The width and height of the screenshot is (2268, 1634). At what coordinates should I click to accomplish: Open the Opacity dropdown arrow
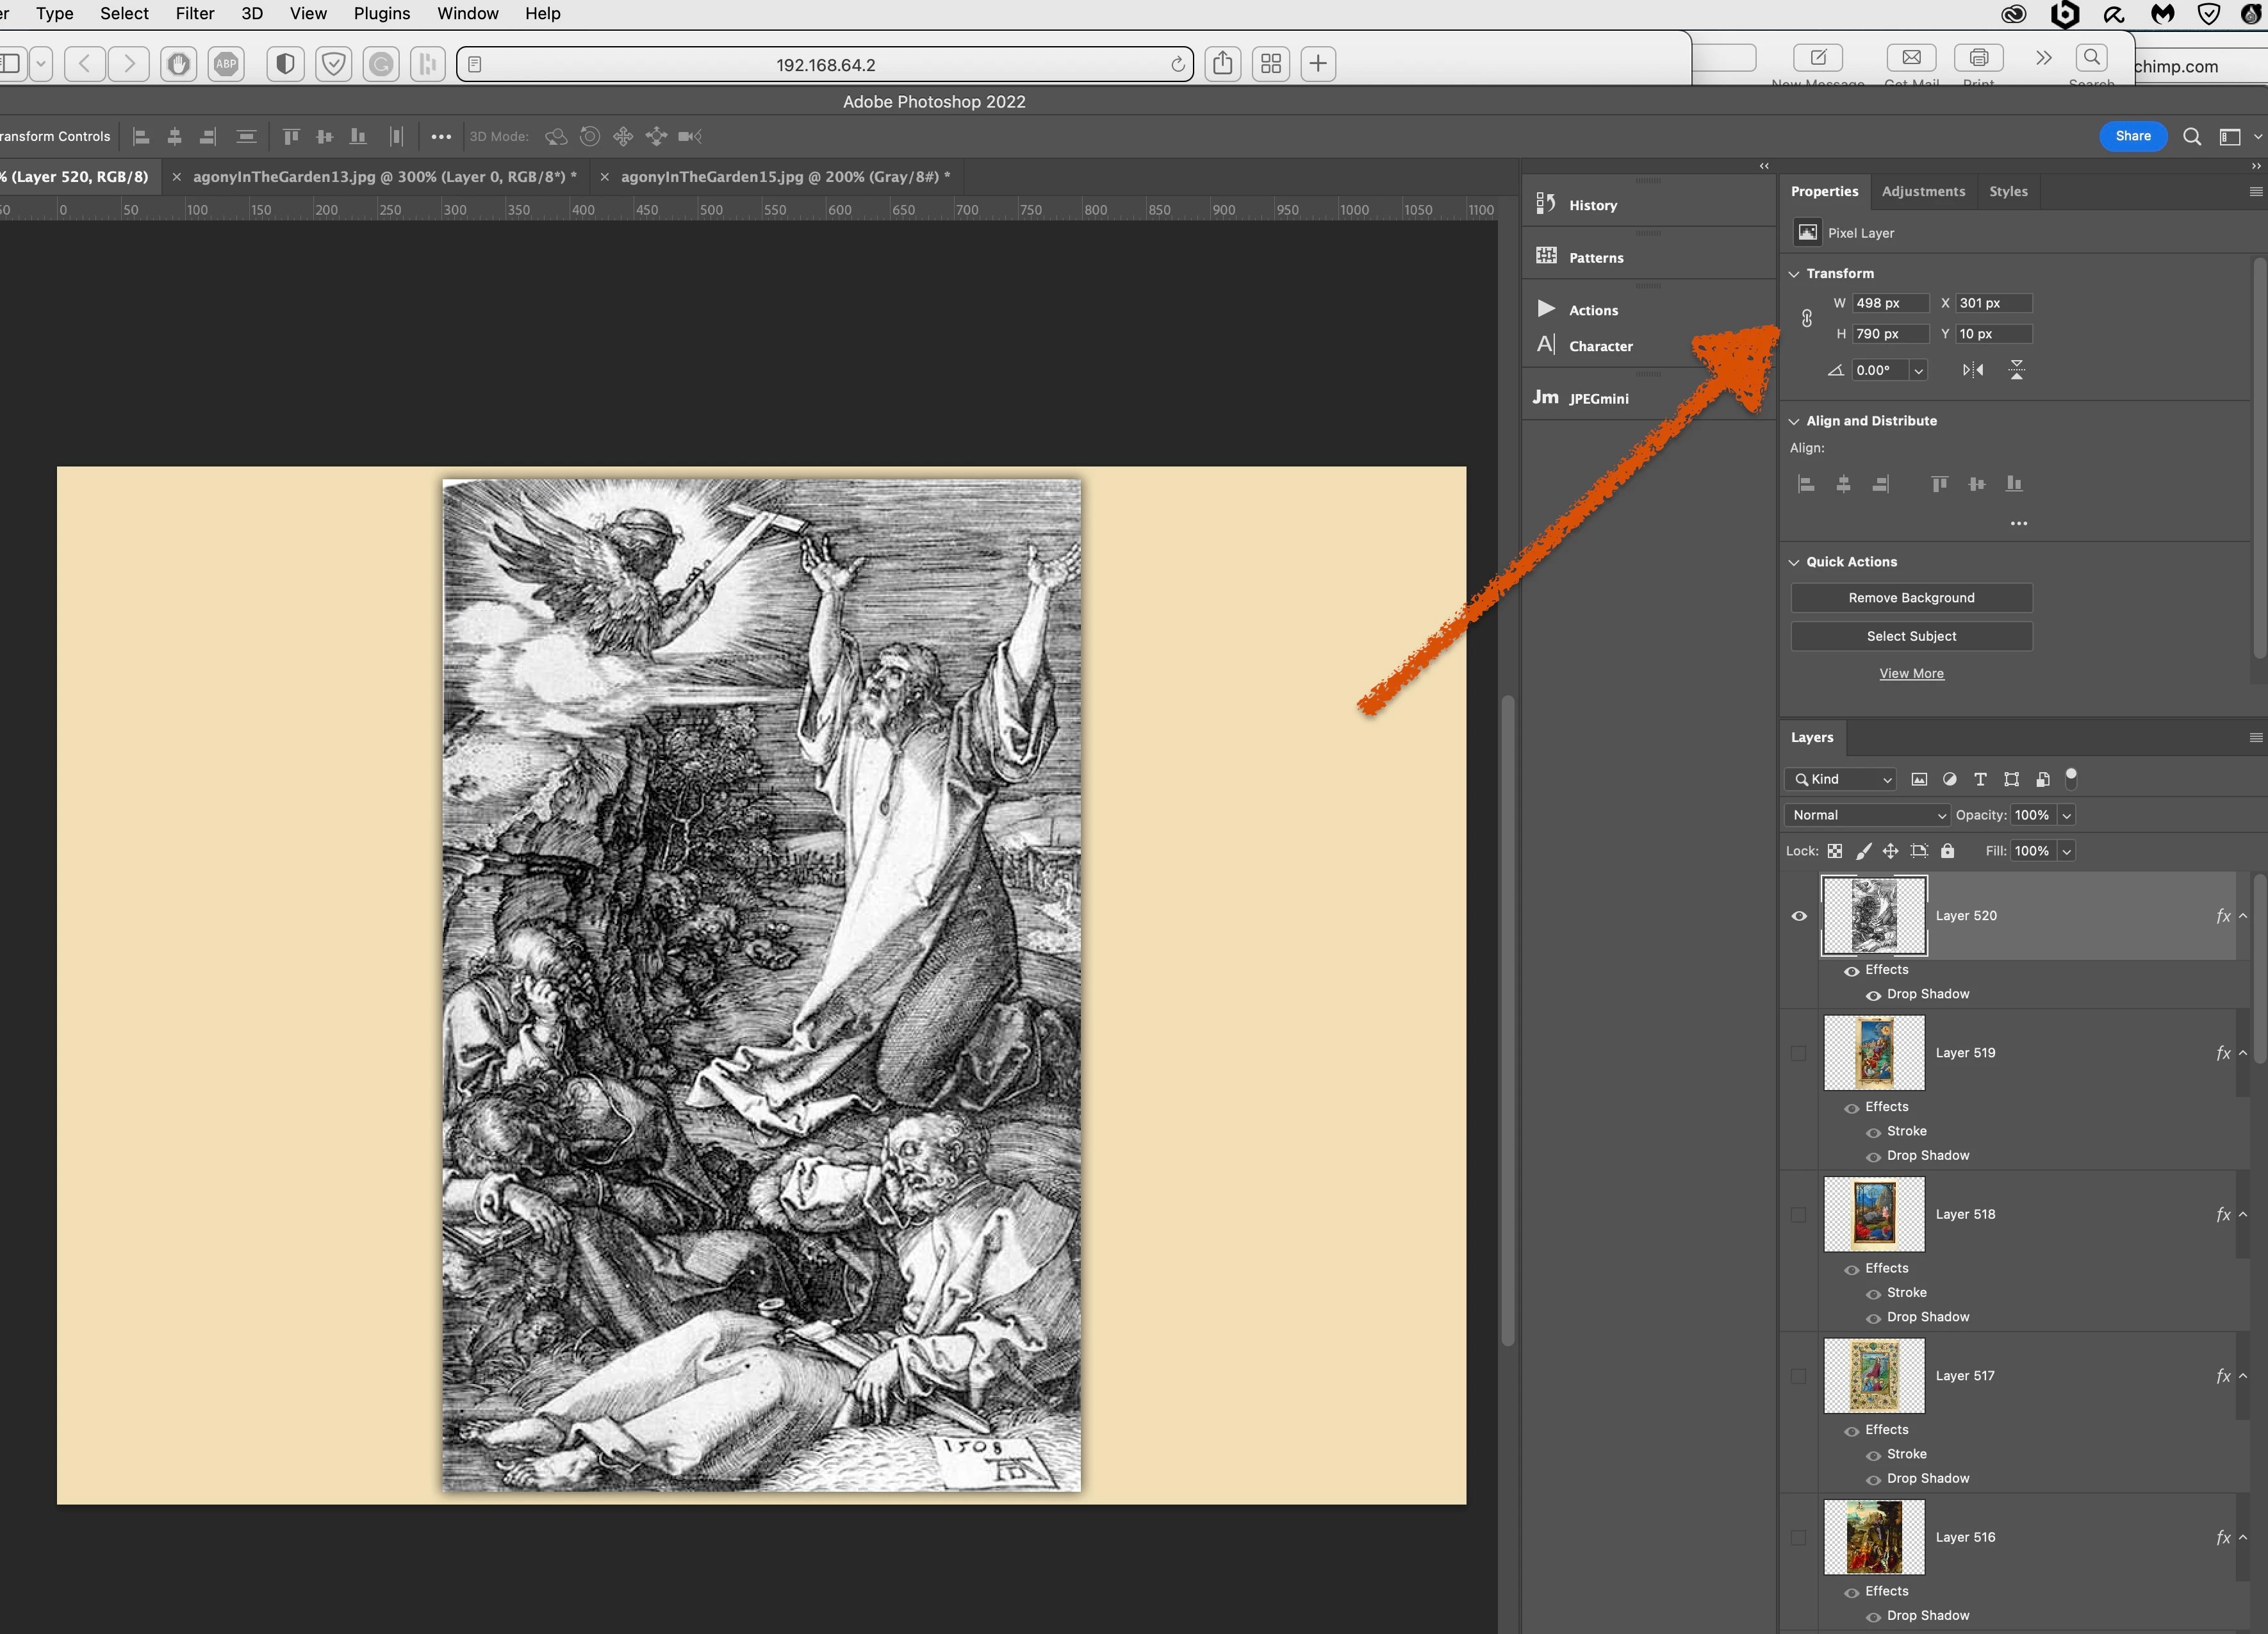click(2066, 815)
